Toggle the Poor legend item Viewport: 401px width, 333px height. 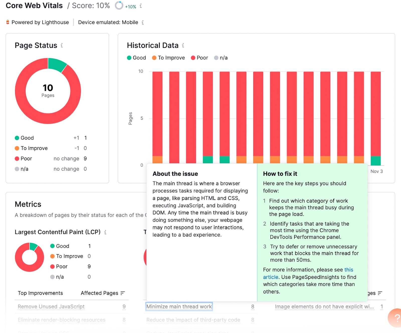coord(199,58)
